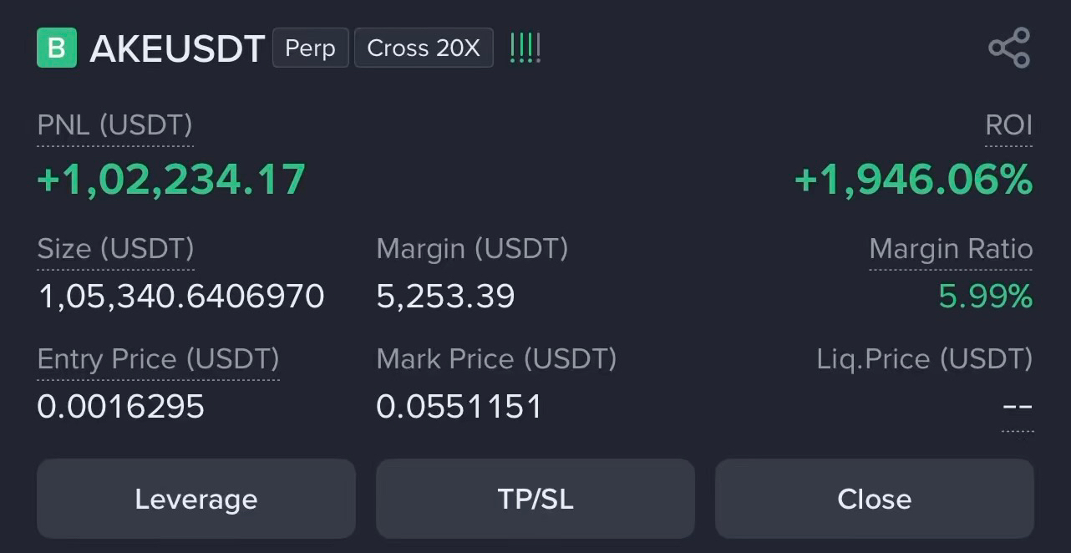Tap the PNL amount +1,02,234.17
This screenshot has width=1071, height=553.
(x=171, y=180)
